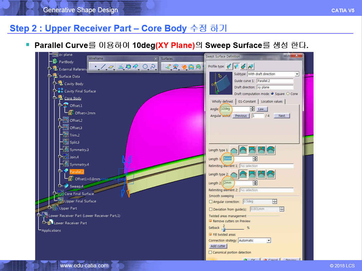Image resolution: width=362 pixels, height=271 pixels.
Task: Switch to the G1-Constant tab
Action: pos(247,102)
